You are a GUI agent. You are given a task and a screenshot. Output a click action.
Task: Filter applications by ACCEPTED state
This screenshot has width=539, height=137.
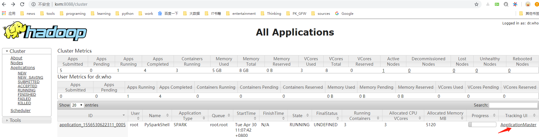point(28,86)
